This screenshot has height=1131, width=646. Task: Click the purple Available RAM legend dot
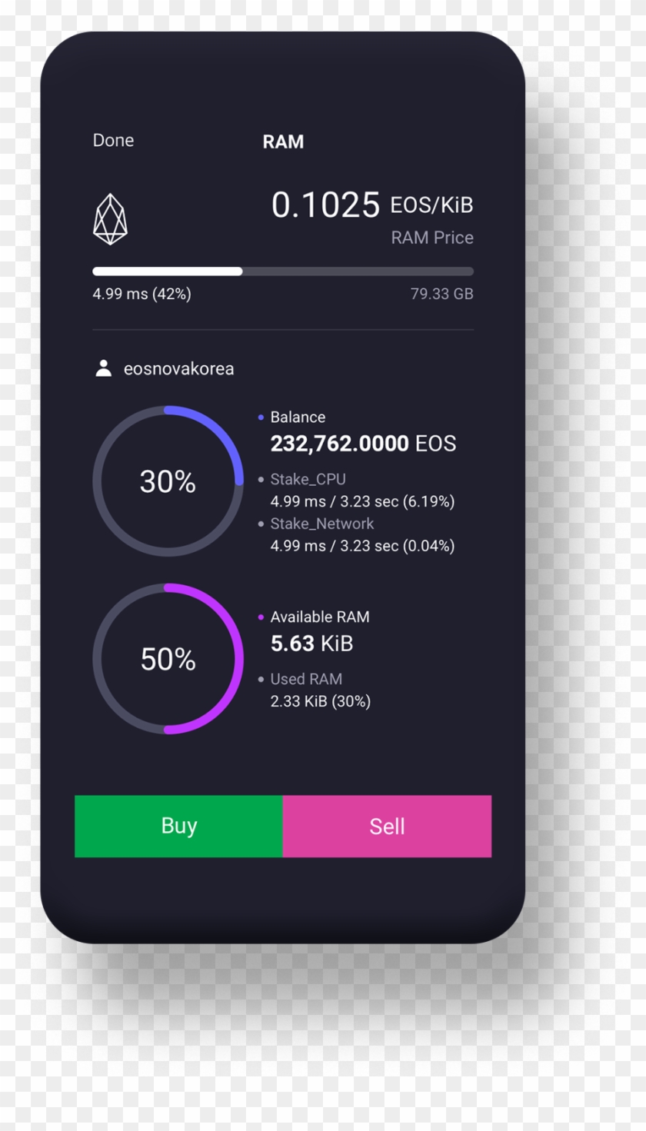261,617
